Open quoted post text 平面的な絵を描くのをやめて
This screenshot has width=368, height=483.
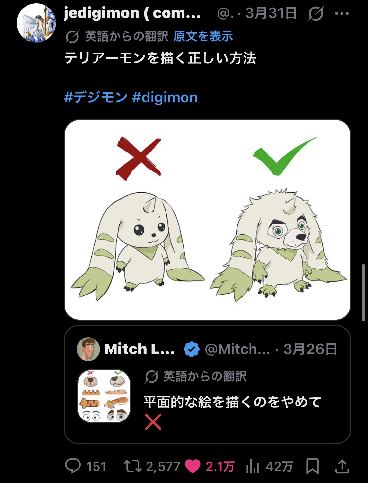tap(233, 402)
